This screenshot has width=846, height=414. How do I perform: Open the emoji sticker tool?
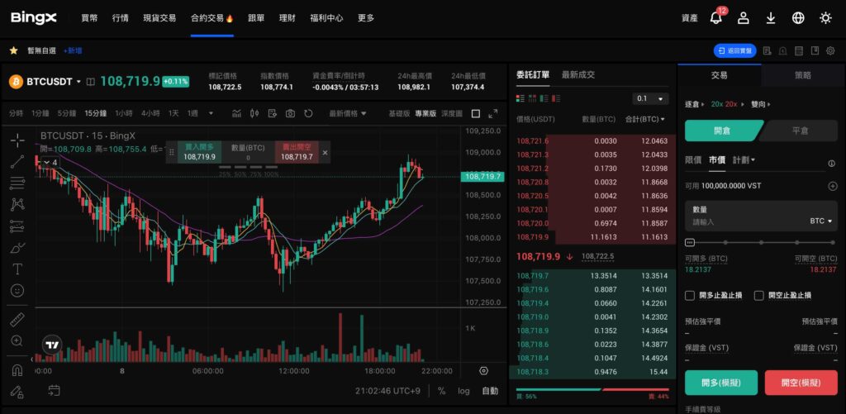(x=17, y=290)
